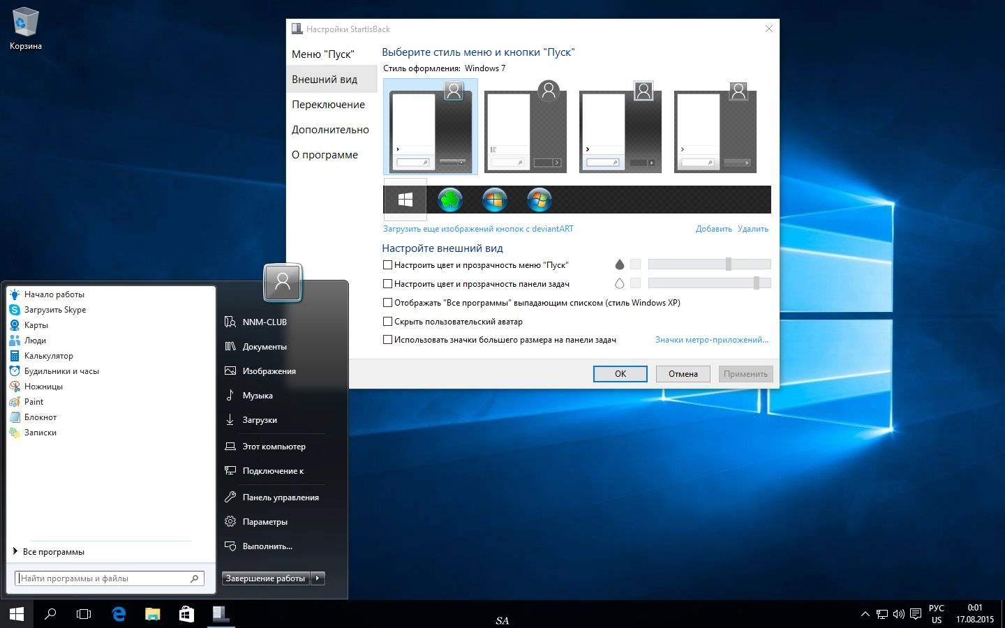Open the volume control in system tray
Viewport: 1005px width, 628px height.
(899, 614)
